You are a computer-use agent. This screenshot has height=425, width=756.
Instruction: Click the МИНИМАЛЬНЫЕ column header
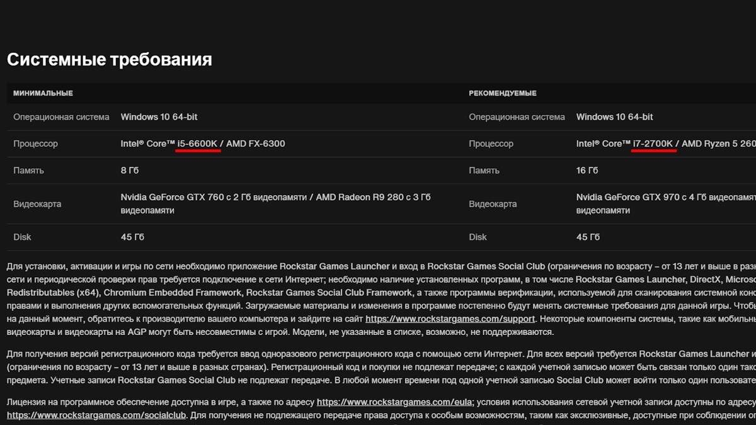pyautogui.click(x=43, y=93)
